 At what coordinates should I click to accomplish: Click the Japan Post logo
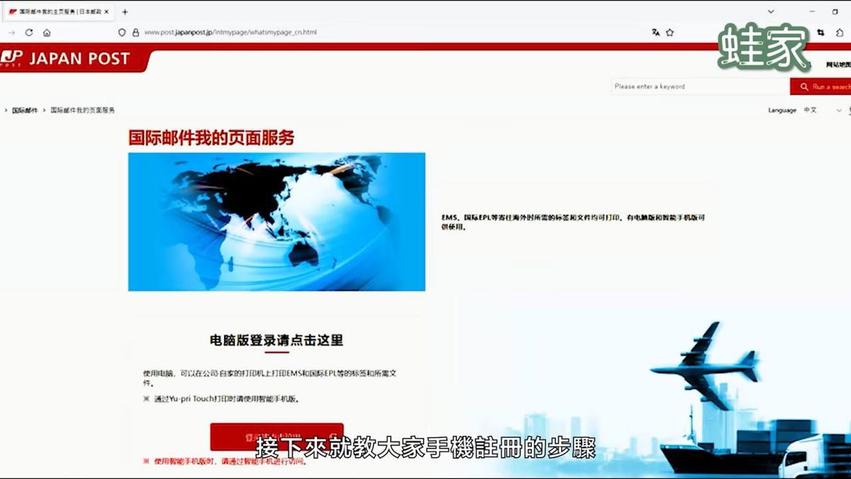[x=67, y=59]
